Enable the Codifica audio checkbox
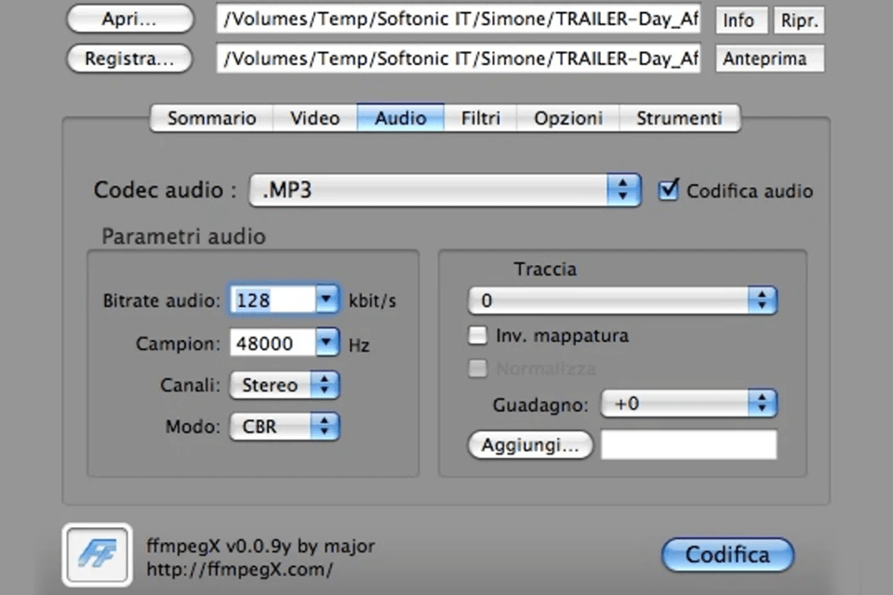Screen dimensions: 893x595 (668, 190)
